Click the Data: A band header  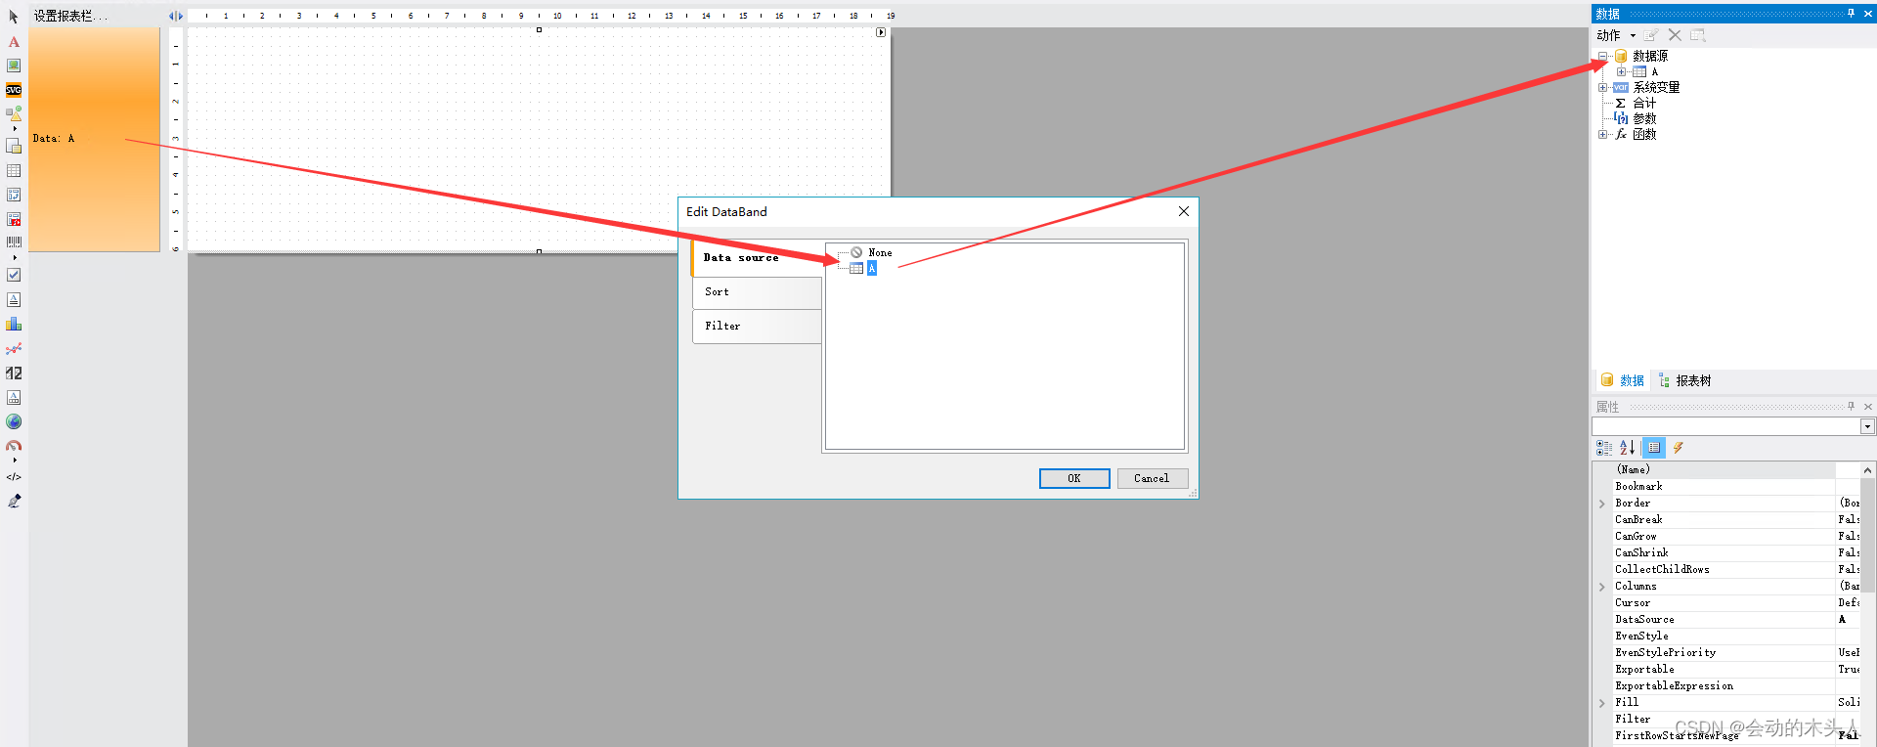94,139
